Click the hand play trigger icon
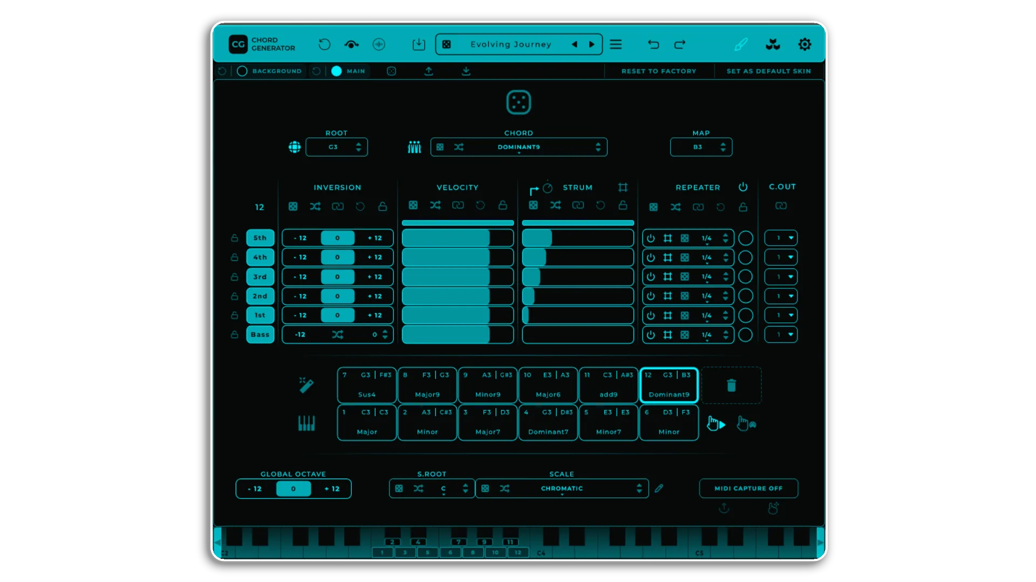The image size is (1036, 582). [716, 424]
